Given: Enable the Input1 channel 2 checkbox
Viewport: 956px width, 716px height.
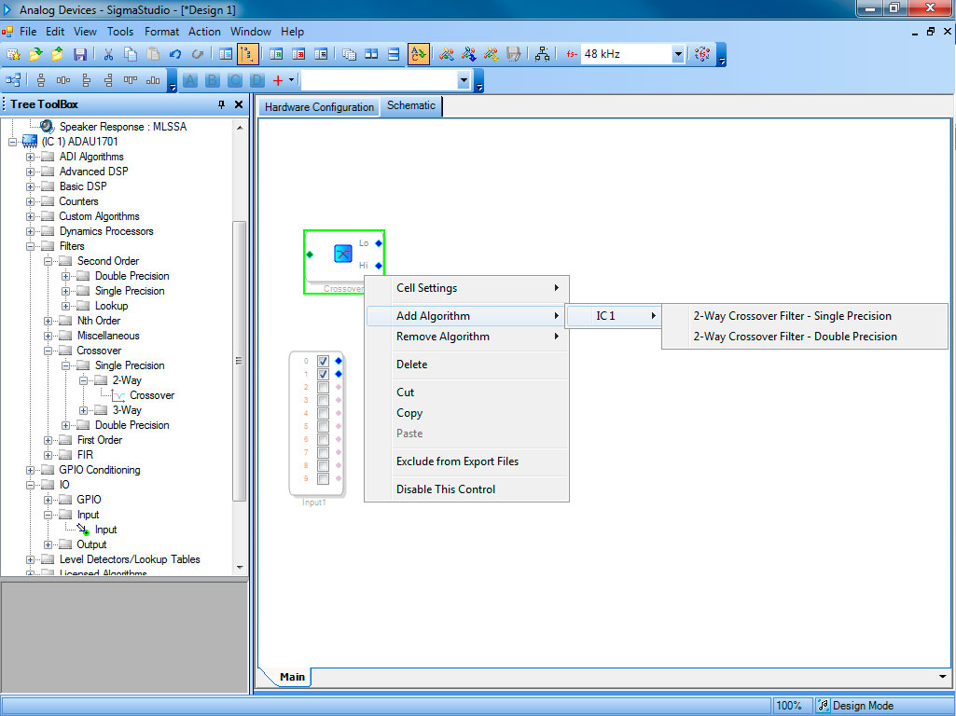Looking at the screenshot, I should point(323,387).
